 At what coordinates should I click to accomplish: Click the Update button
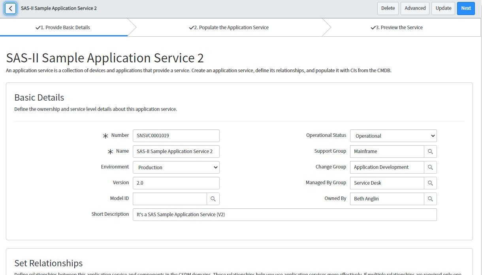443,8
